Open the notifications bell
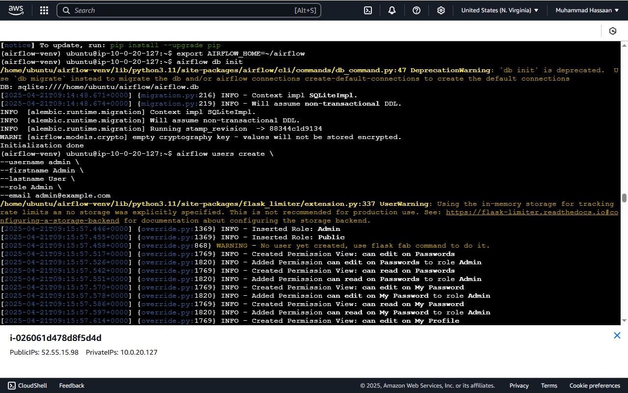 click(x=392, y=10)
